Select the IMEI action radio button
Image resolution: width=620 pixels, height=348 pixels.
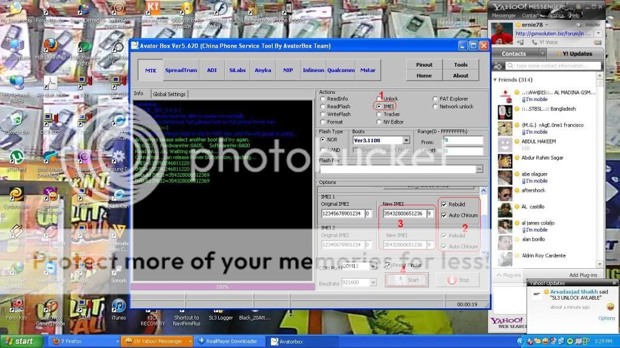pos(379,107)
